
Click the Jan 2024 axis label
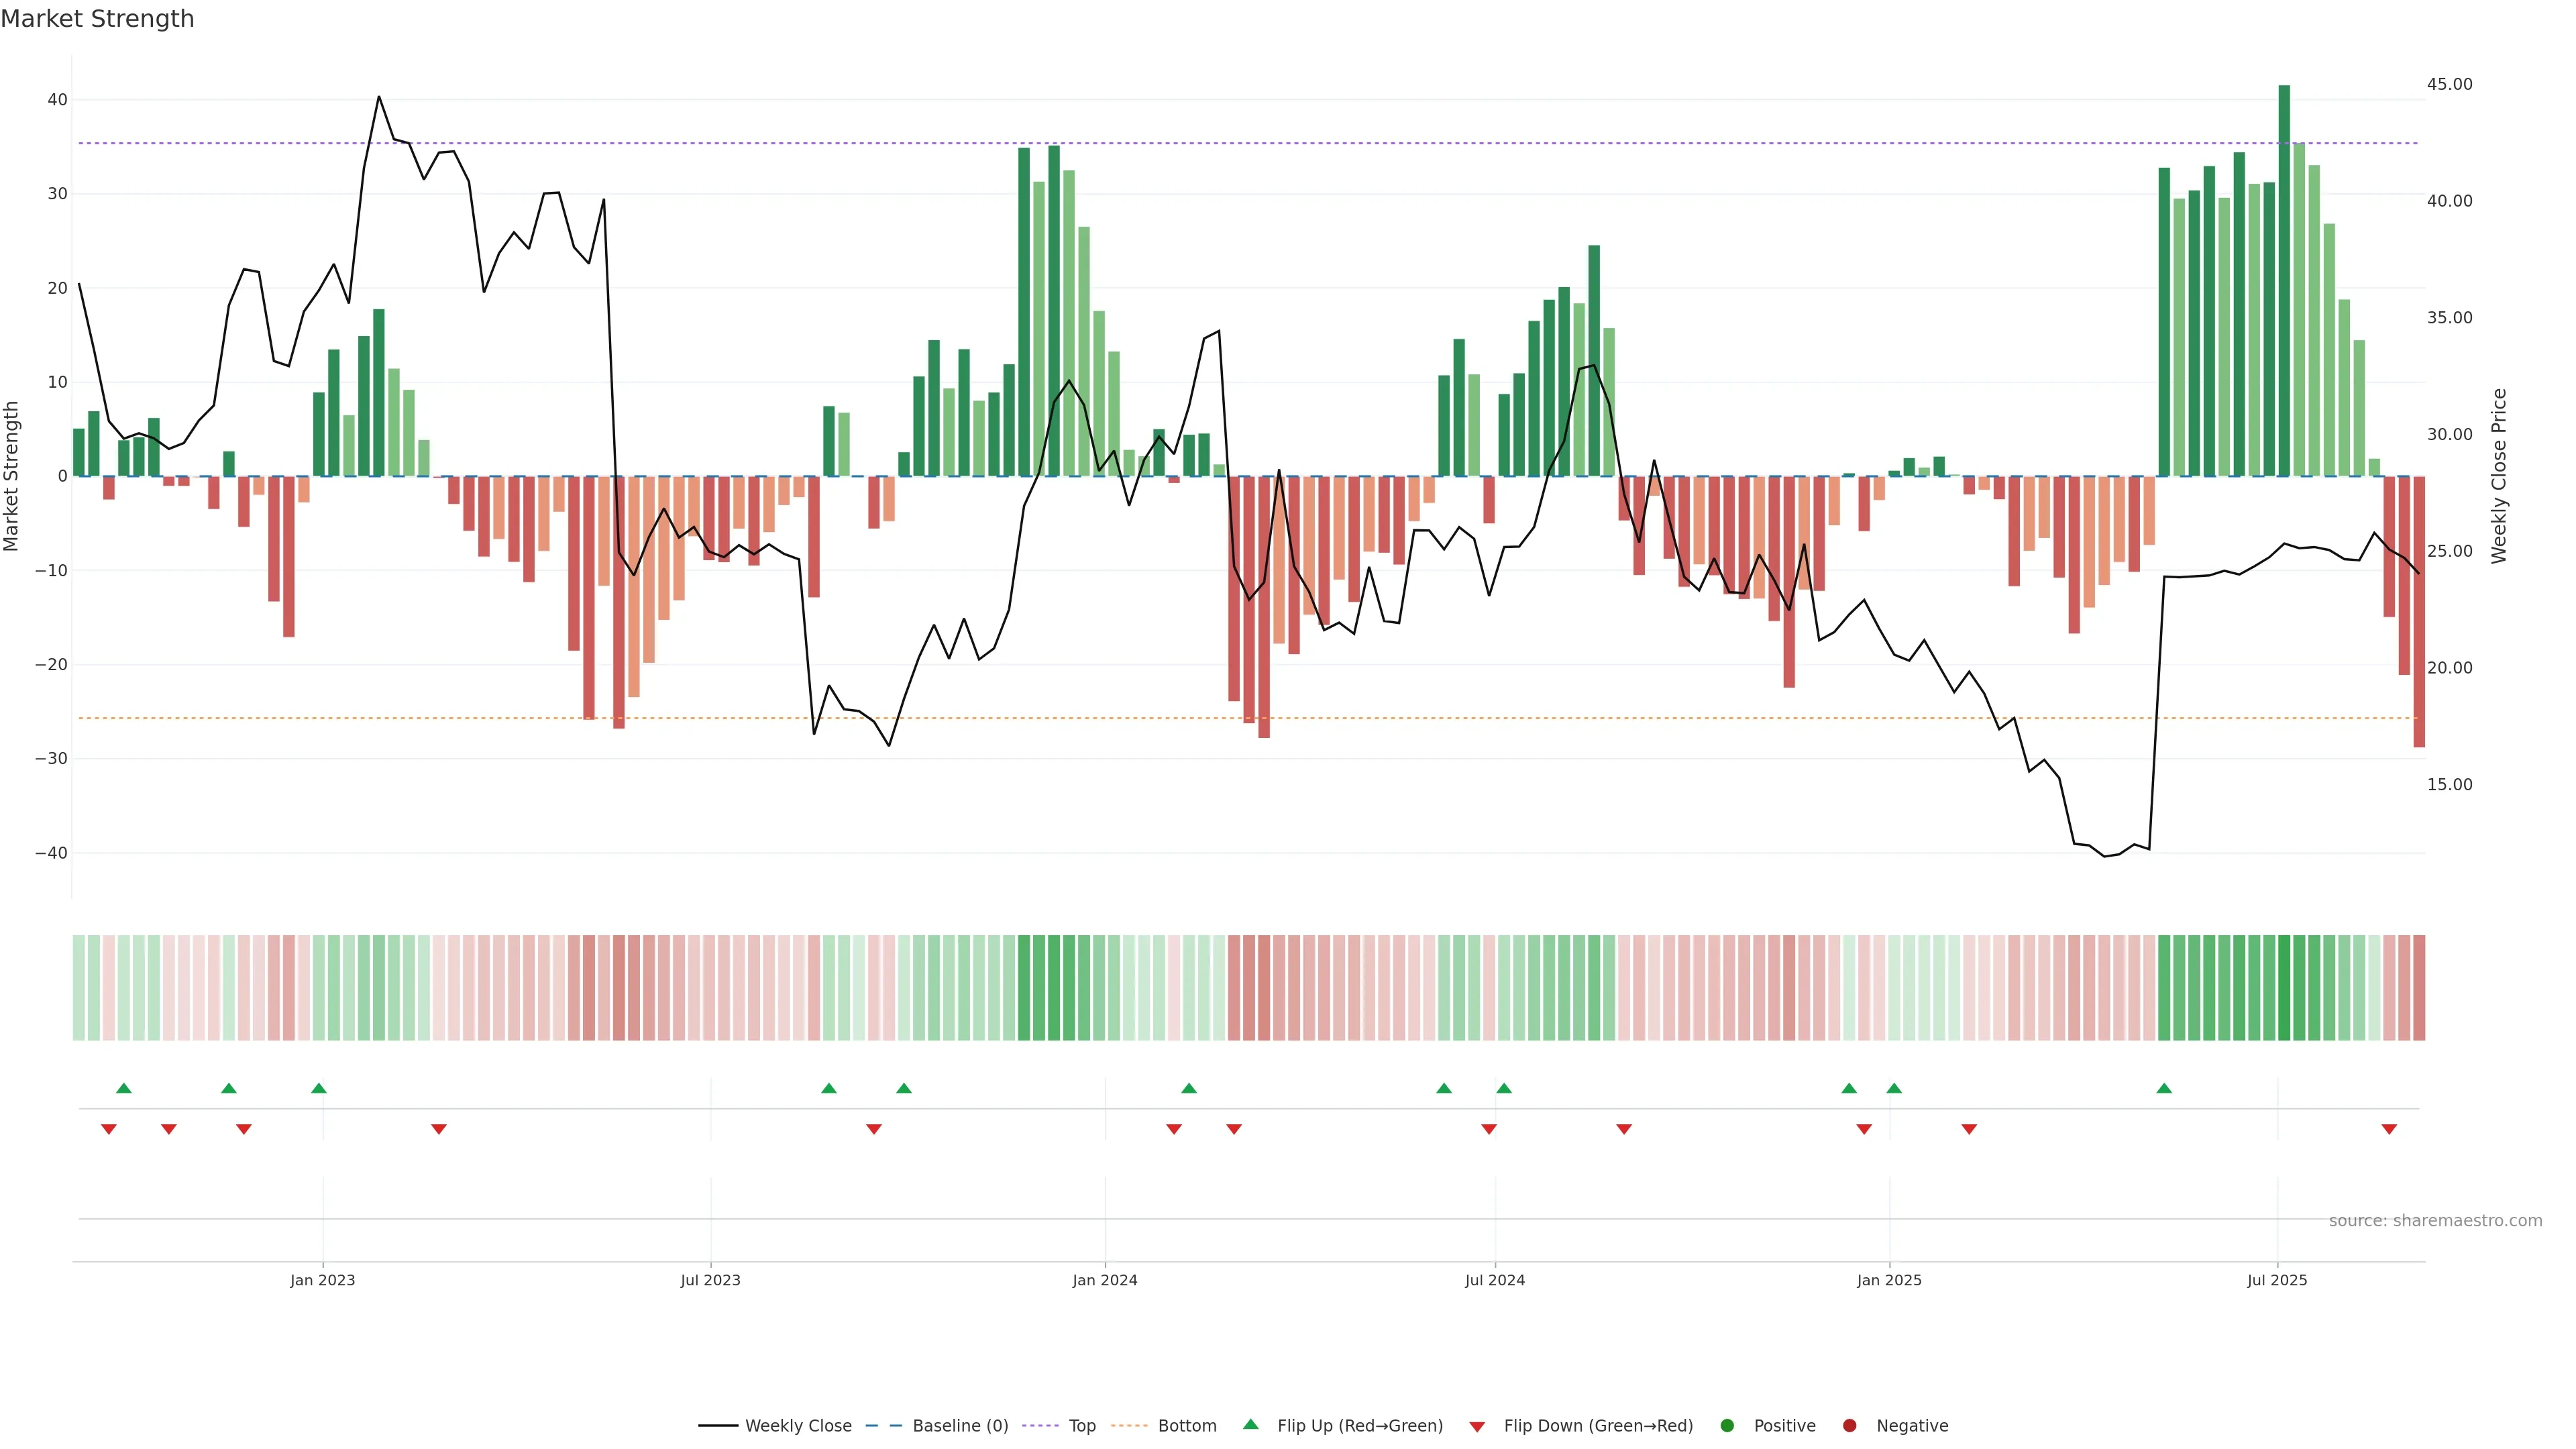click(1104, 1280)
